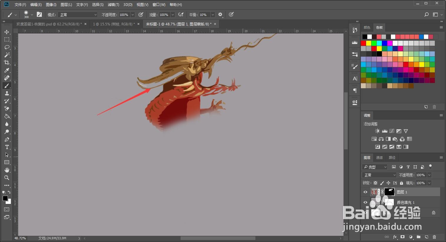Screen dimensions: 446x242
Task: Switch to 通道 tab
Action: [379, 158]
